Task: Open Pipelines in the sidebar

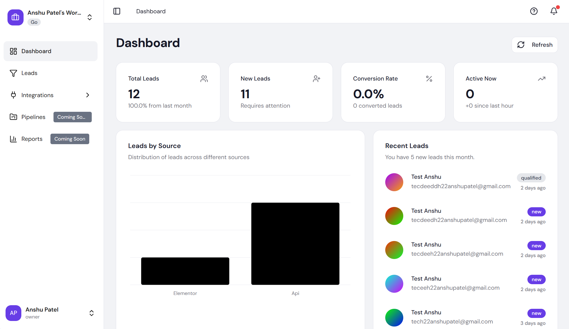Action: coord(33,117)
